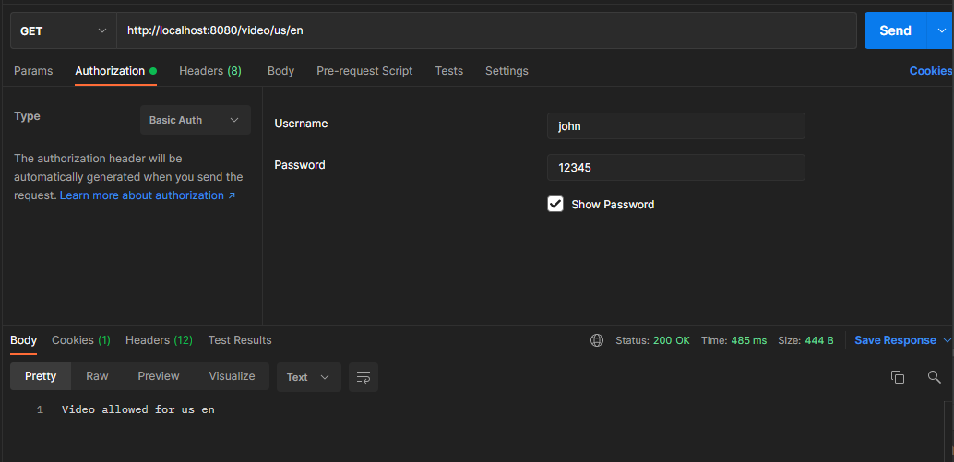Image resolution: width=954 pixels, height=462 pixels.
Task: Select the Pre-request Script tab
Action: tap(364, 71)
